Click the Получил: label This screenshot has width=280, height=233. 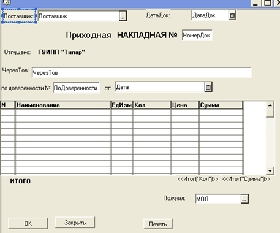[174, 198]
